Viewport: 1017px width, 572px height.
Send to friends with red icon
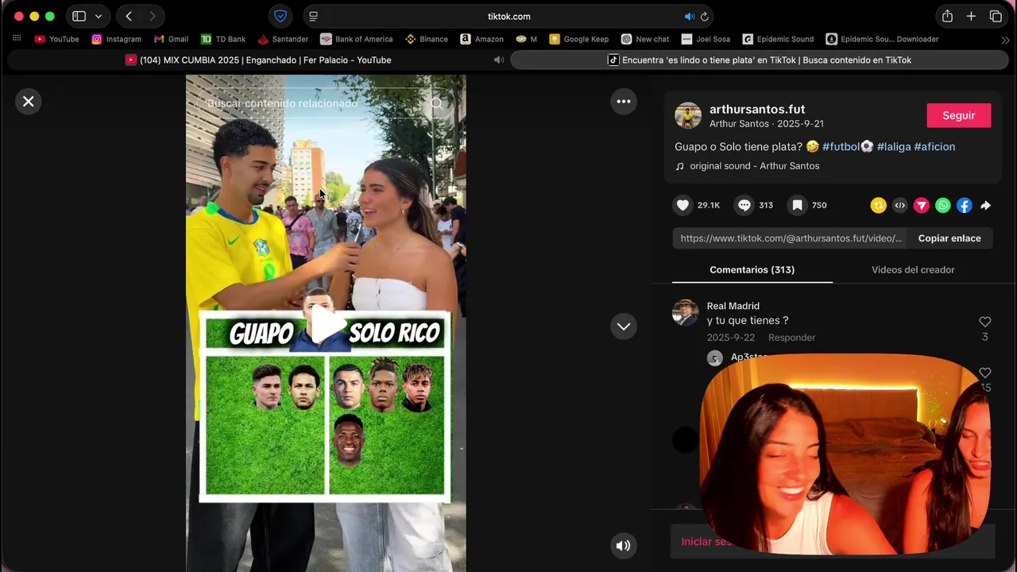tap(921, 206)
